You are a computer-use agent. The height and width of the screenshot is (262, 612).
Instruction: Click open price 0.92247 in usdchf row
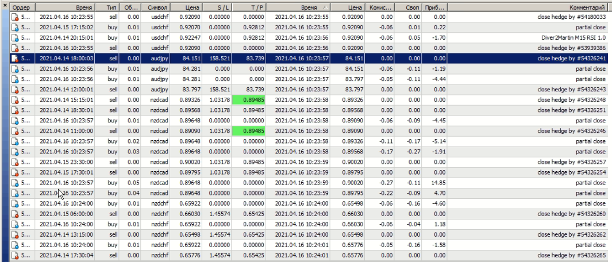[x=190, y=38]
